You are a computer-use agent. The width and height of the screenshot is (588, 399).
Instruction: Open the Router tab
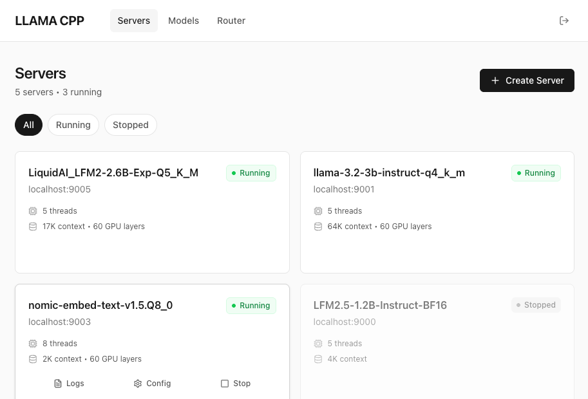point(231,21)
